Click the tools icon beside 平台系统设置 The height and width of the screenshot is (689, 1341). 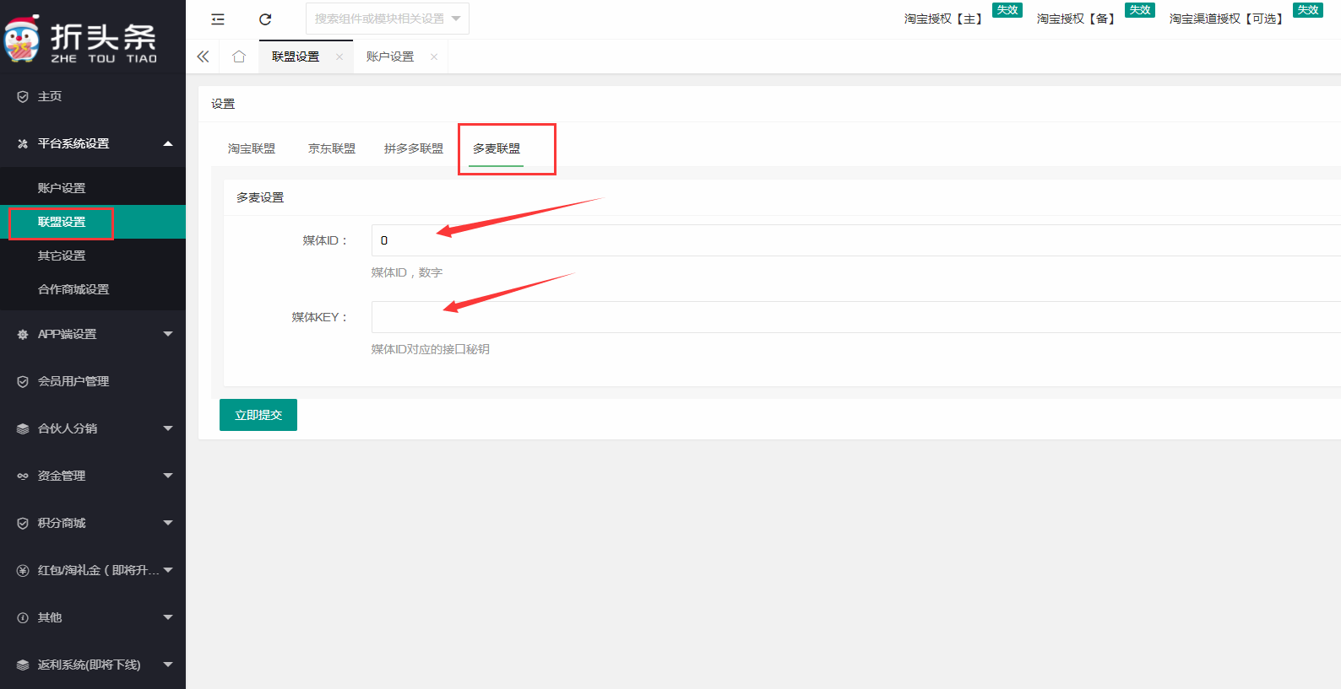pyautogui.click(x=23, y=144)
